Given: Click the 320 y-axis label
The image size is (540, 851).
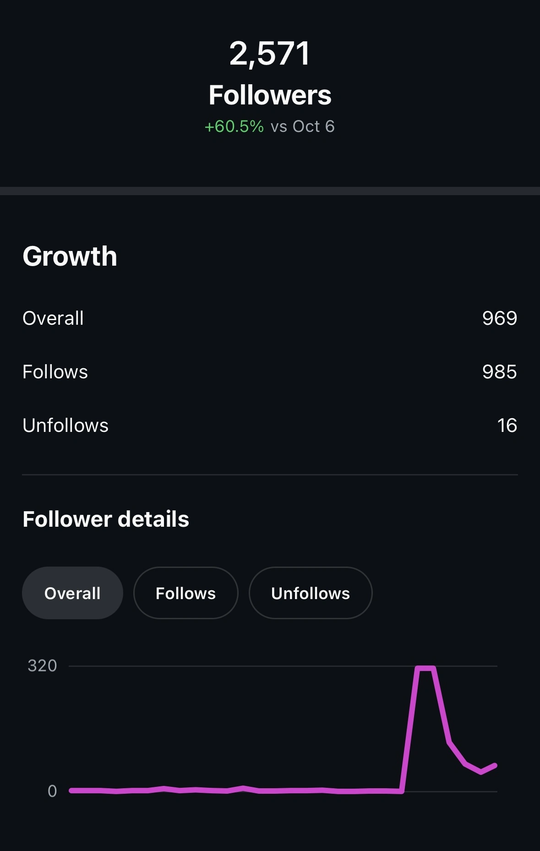Looking at the screenshot, I should coord(42,666).
